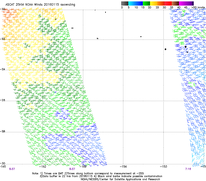Click the -22 latitude axis label
Screen dimensions: 206x181
click(3, 39)
